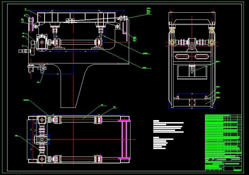Screen dimensions: 249x175
Task: Click the lower white technical notes block
Action: [163, 143]
